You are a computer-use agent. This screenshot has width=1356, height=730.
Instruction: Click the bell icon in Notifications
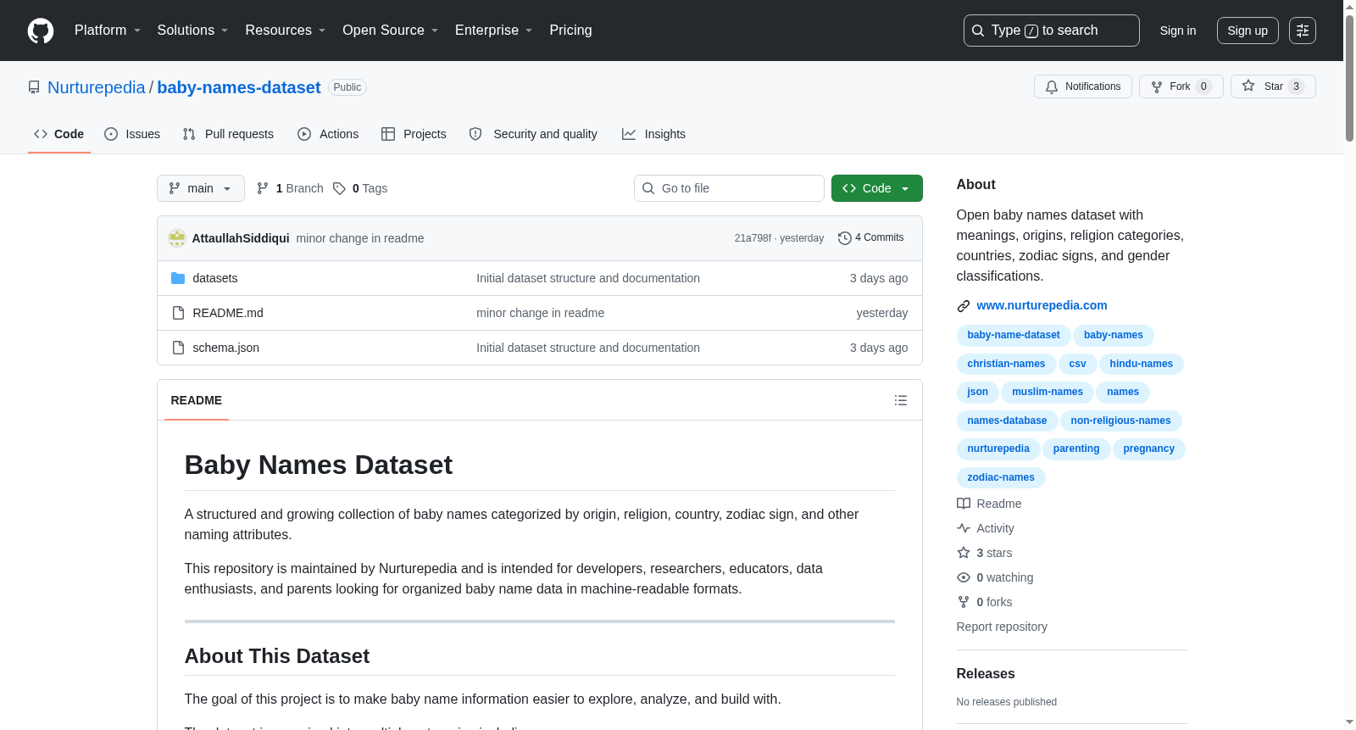click(1052, 86)
